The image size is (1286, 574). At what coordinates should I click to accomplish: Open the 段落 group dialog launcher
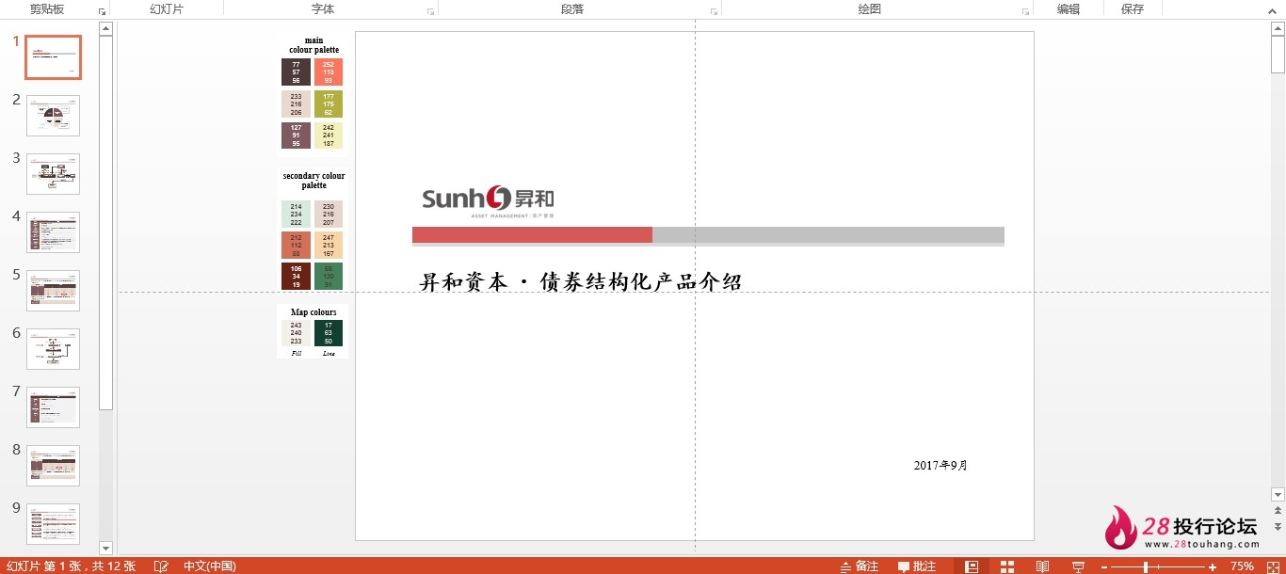[x=714, y=12]
